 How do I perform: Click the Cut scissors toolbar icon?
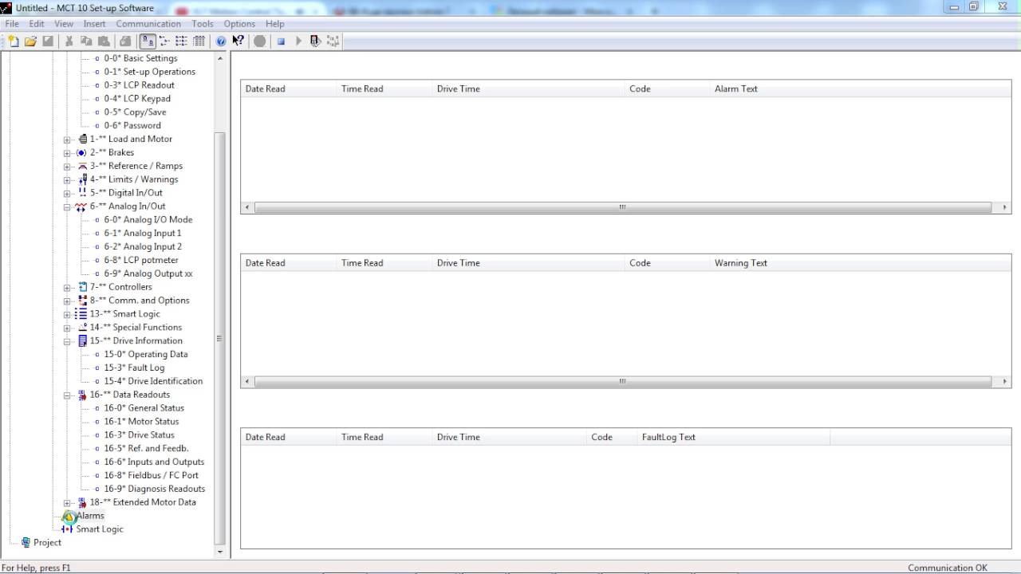click(x=69, y=41)
